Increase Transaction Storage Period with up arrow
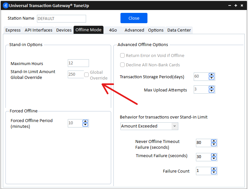The height and width of the screenshot is (189, 248). 211,75
